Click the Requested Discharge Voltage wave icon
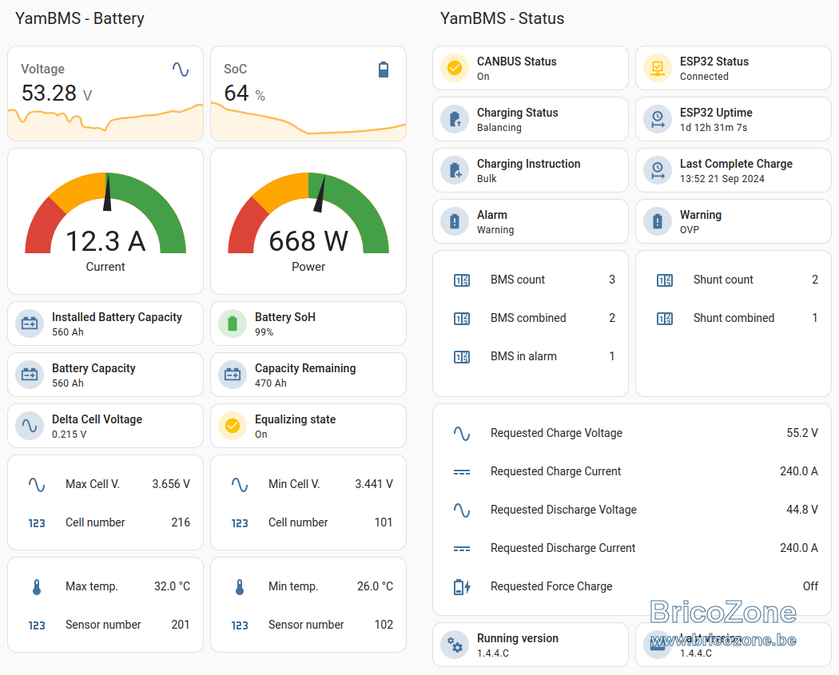This screenshot has height=675, width=839. 462,510
